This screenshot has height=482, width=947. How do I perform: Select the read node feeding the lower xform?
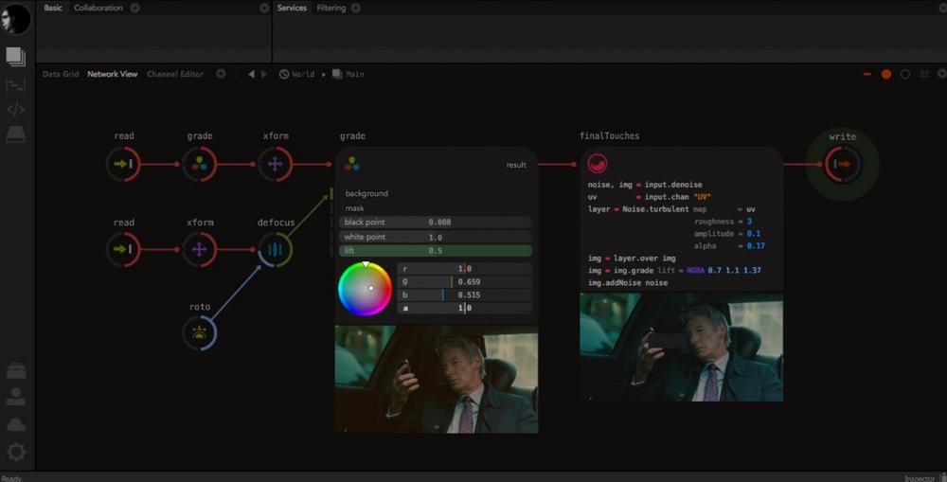124,249
